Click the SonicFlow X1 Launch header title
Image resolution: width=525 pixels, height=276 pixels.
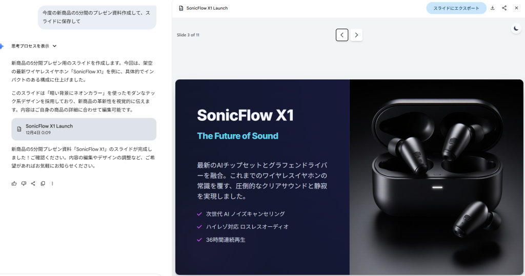[207, 8]
